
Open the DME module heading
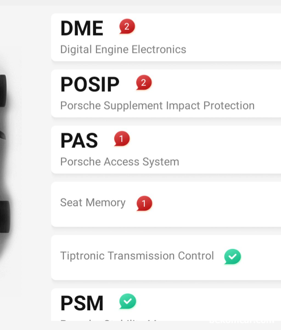click(x=82, y=28)
